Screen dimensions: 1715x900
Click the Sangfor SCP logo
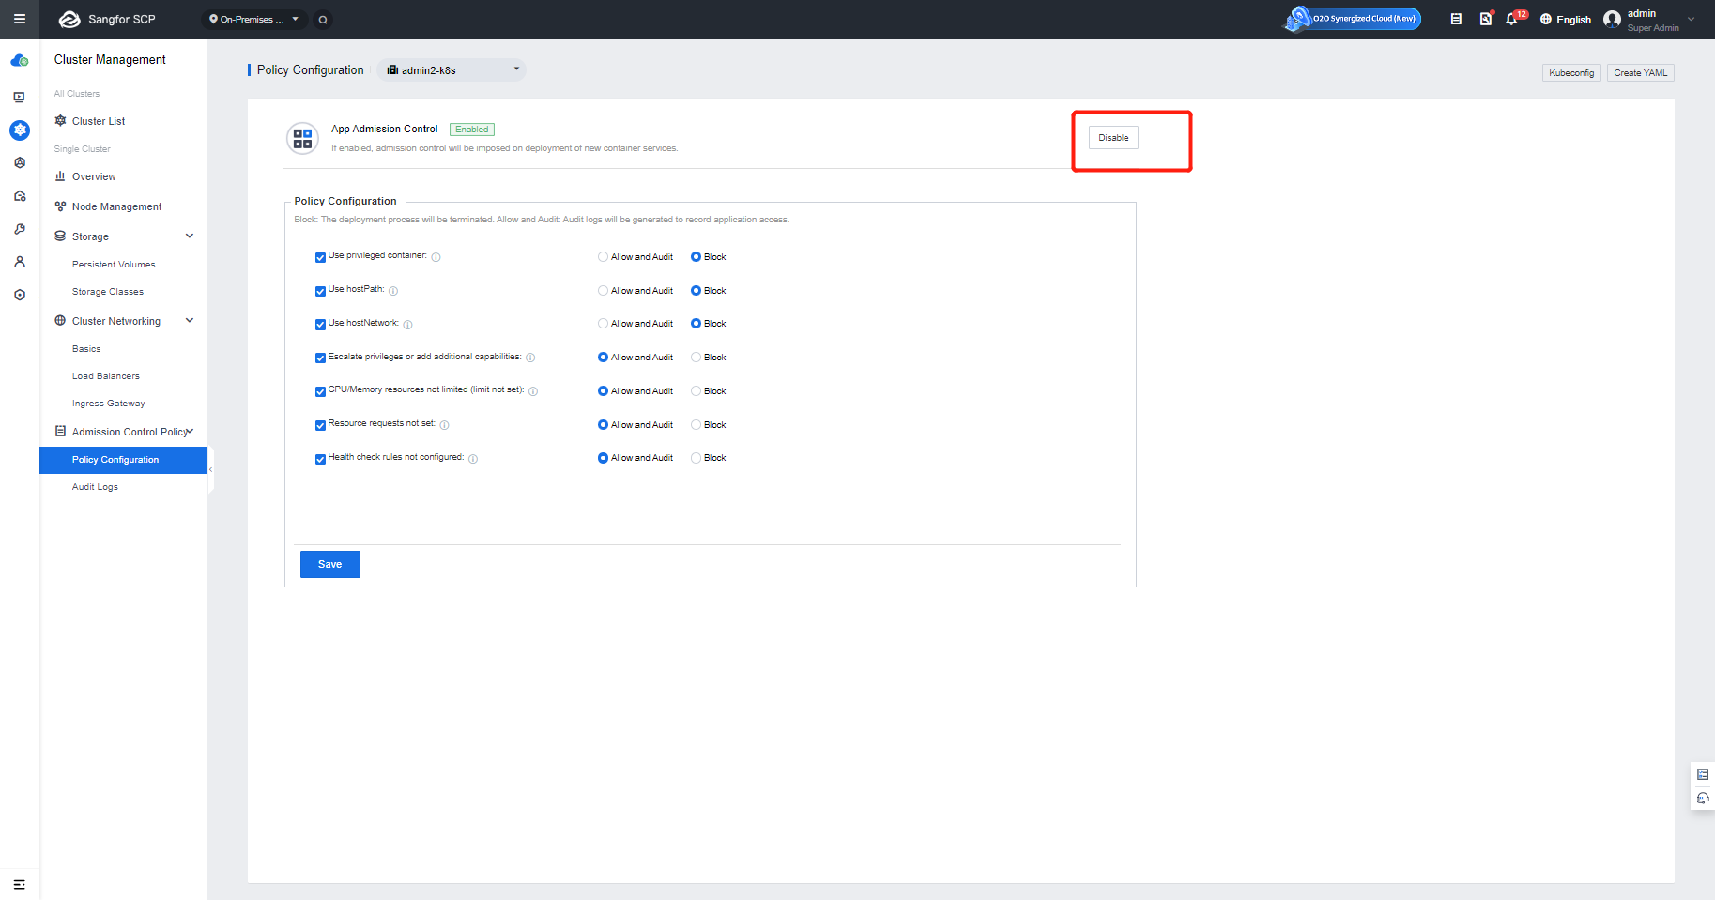pos(107,19)
